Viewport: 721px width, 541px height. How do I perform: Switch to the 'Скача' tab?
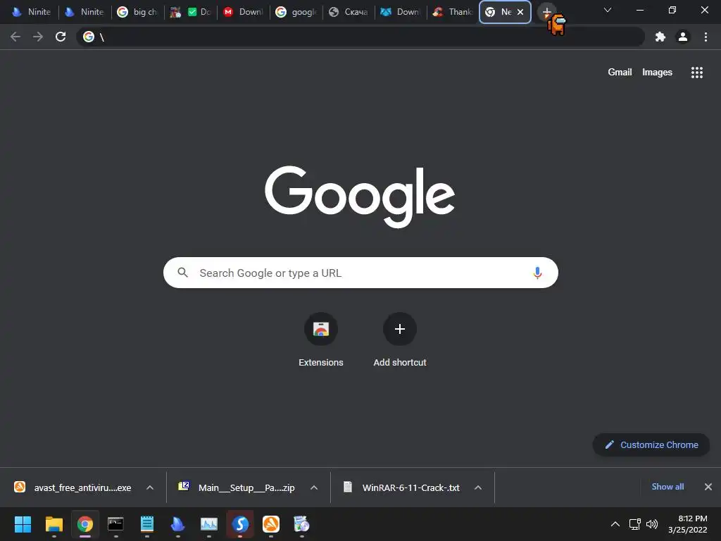point(349,12)
